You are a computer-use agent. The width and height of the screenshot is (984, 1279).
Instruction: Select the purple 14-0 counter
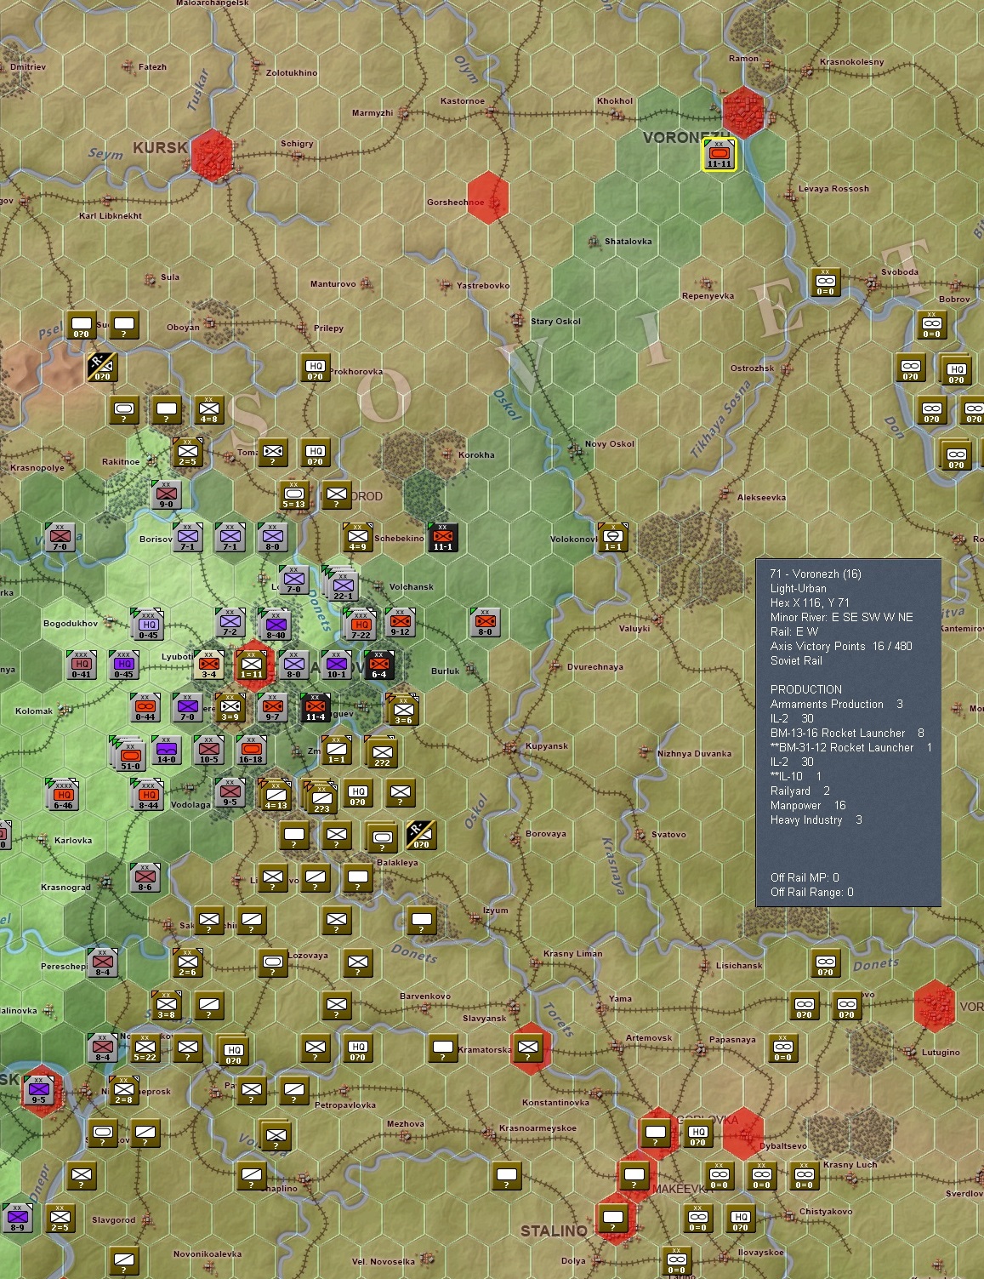(166, 750)
